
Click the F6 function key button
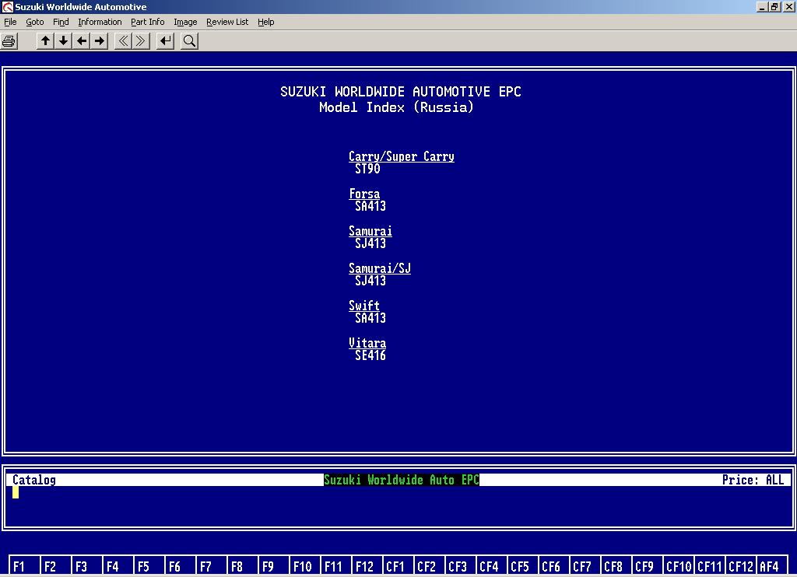tap(180, 566)
